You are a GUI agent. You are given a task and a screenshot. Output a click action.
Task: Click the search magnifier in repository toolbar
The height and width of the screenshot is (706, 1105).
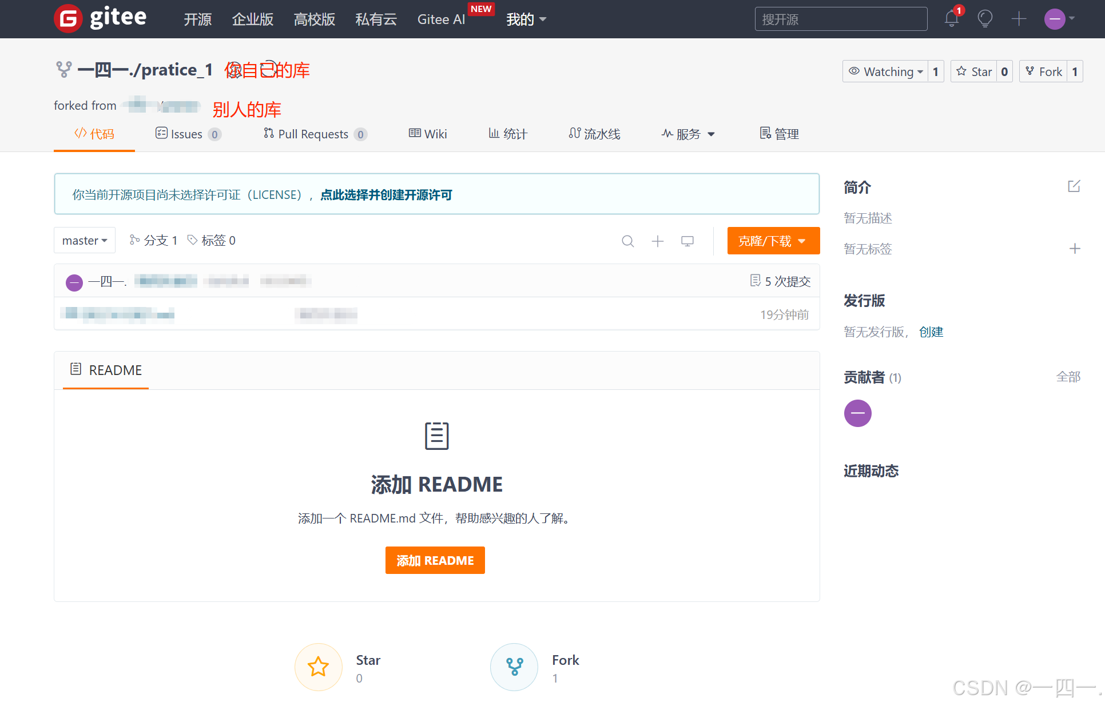pyautogui.click(x=627, y=241)
